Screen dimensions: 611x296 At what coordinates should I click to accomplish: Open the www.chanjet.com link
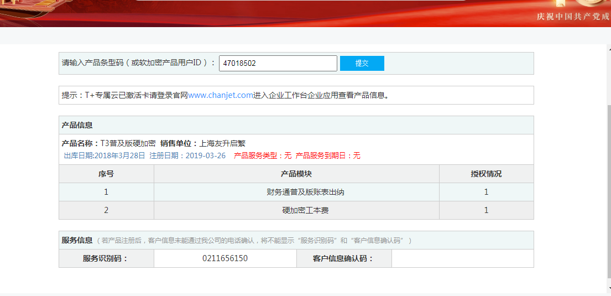point(221,95)
